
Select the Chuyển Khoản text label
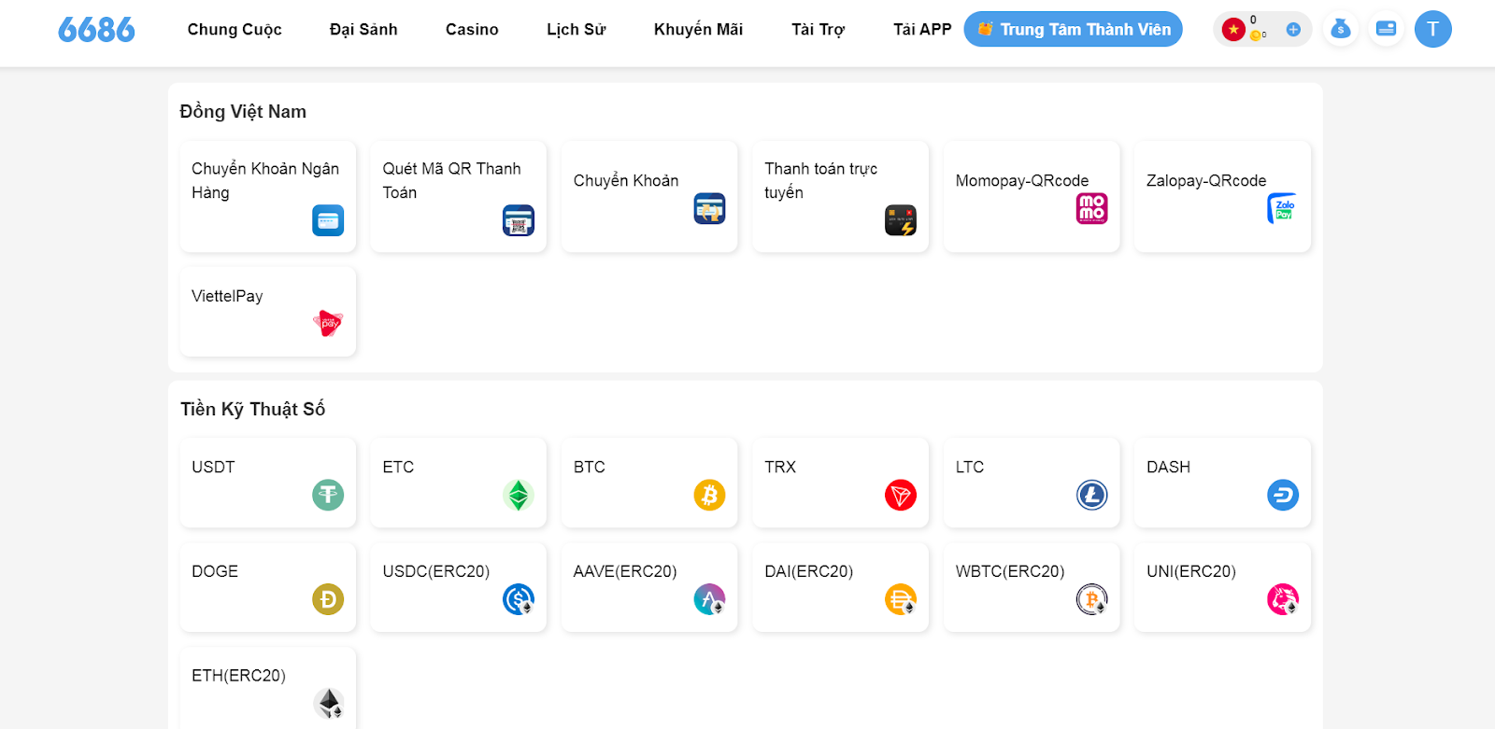coord(626,181)
